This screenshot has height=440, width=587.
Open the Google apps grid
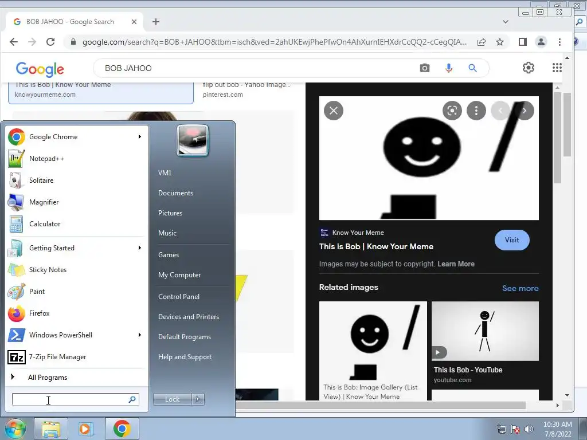[557, 68]
